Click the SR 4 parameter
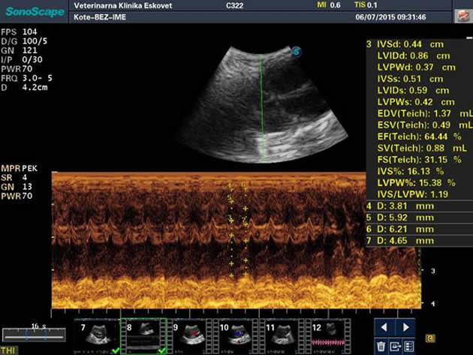Viewport: 473px width, 355px height. [14, 177]
